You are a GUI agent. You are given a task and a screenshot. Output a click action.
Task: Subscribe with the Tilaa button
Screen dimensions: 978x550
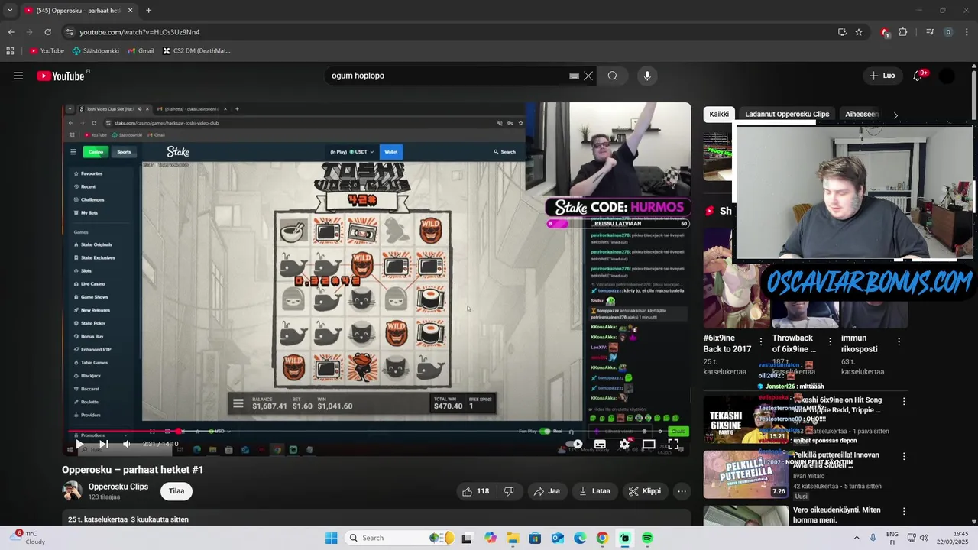176,491
